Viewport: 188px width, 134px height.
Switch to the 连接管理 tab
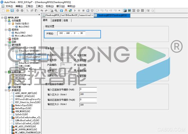point(56,21)
